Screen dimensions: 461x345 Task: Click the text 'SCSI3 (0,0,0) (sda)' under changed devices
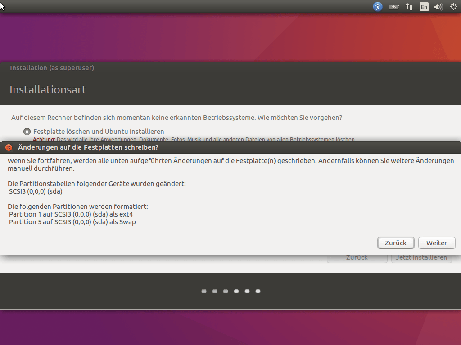tap(36, 191)
